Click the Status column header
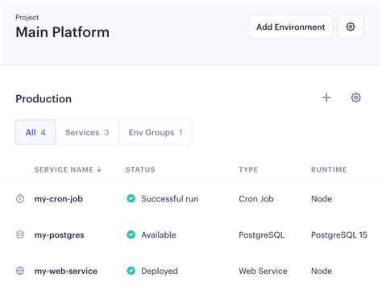This screenshot has width=382, height=295. (140, 169)
